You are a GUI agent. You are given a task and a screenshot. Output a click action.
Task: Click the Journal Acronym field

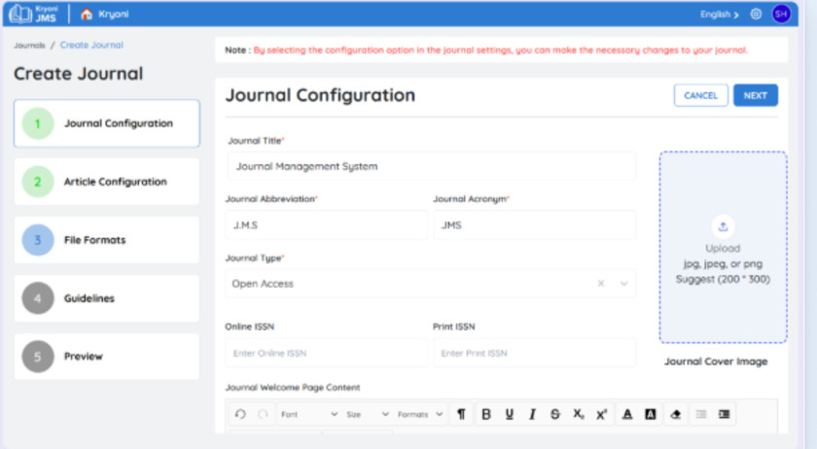pos(534,225)
